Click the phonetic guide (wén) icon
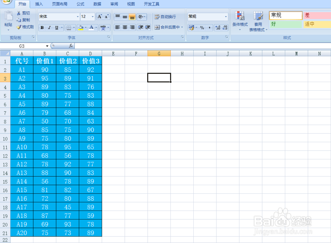Screen dimensions: 331x243 (103, 27)
